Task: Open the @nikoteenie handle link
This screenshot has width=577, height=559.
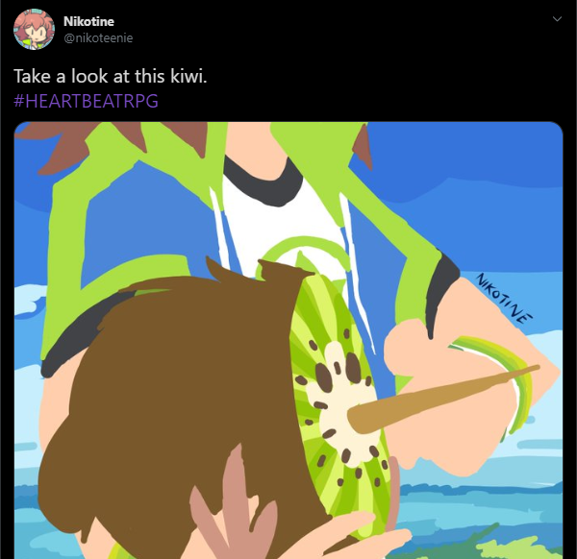Action: click(x=98, y=37)
